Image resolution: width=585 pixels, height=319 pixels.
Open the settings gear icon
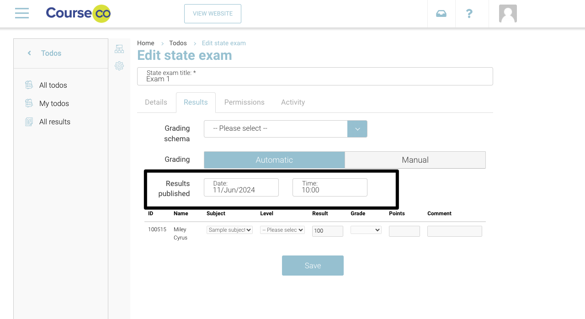pyautogui.click(x=119, y=66)
